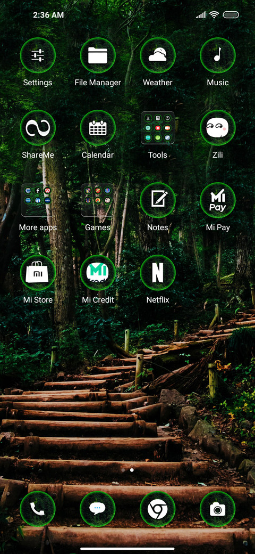Open Netflix
The width and height of the screenshot is (255, 554).
[157, 273]
